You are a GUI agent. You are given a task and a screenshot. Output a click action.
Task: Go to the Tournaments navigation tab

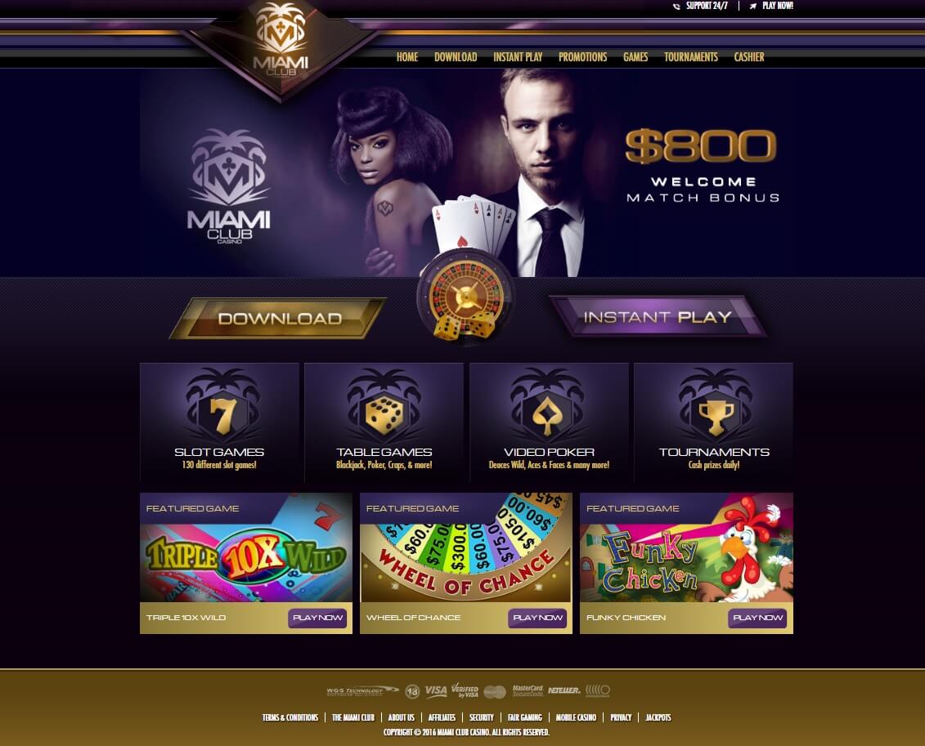click(x=691, y=57)
